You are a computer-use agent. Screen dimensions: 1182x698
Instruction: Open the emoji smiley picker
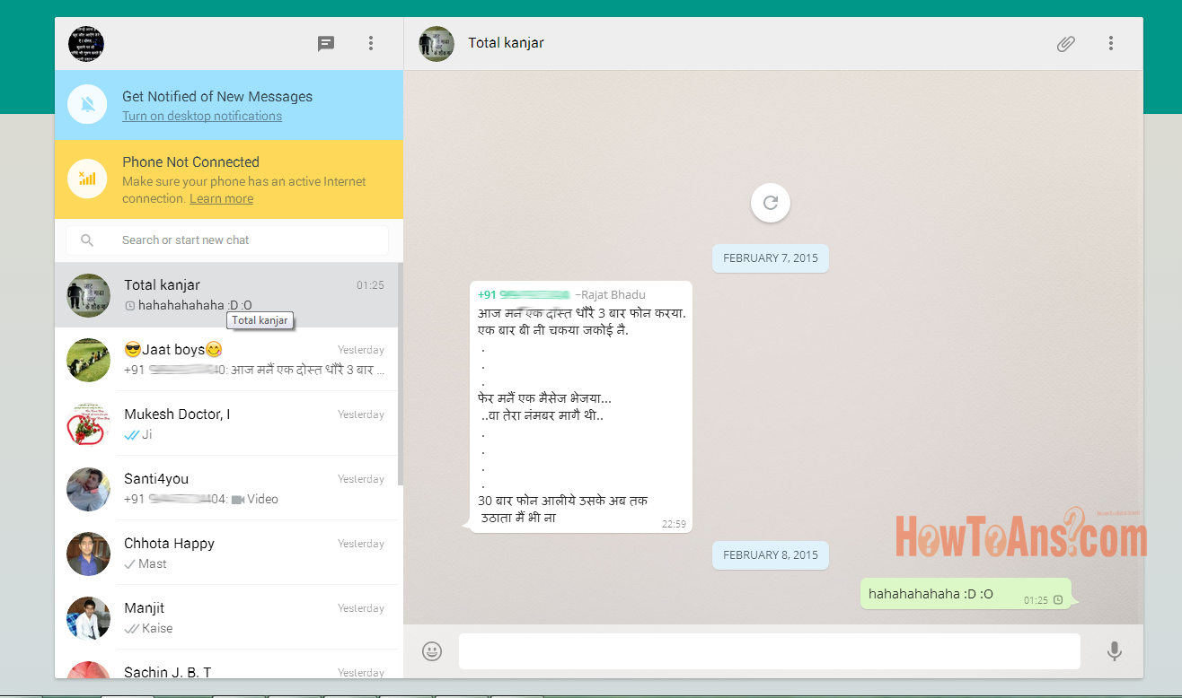pyautogui.click(x=432, y=651)
